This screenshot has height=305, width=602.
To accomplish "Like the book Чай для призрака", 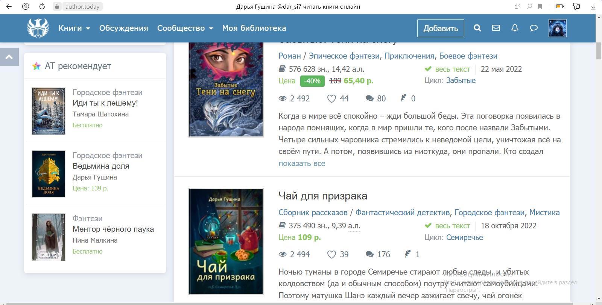I will click(331, 254).
